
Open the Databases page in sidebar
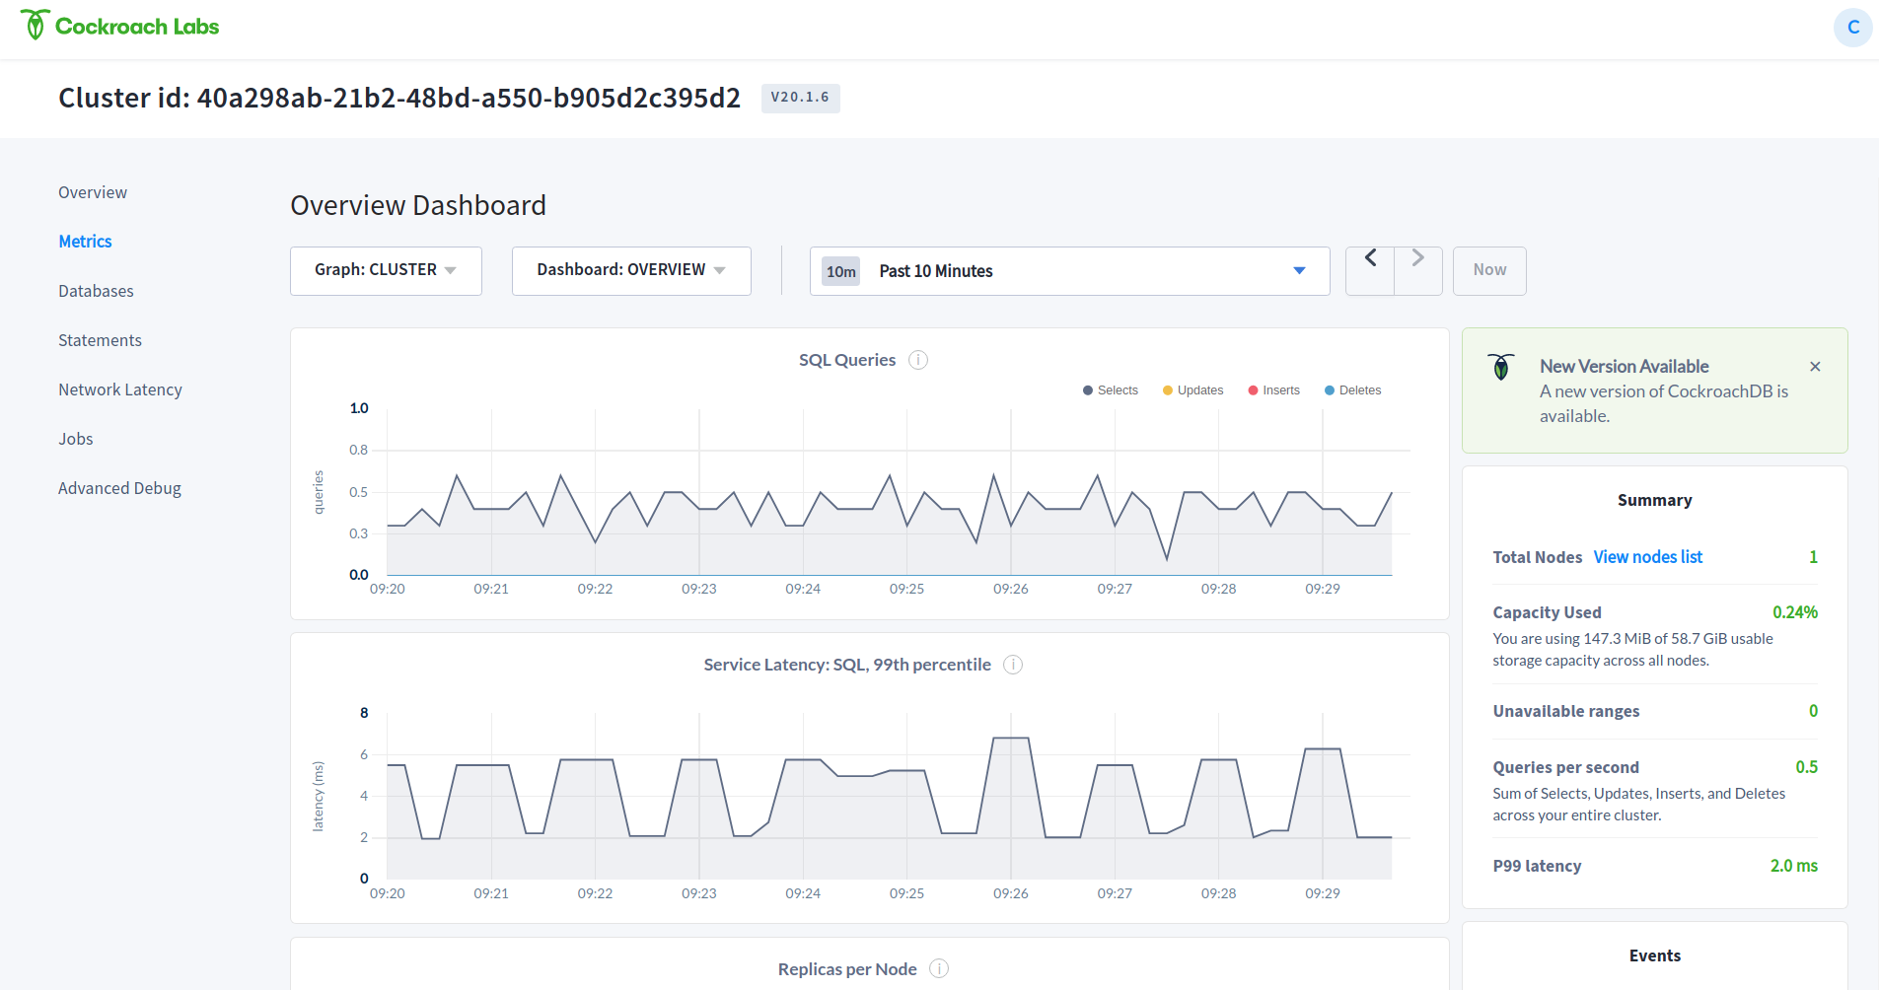coord(96,291)
